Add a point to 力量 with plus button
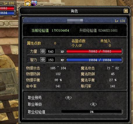Viewport: 133px width, 124px height. [43, 51]
